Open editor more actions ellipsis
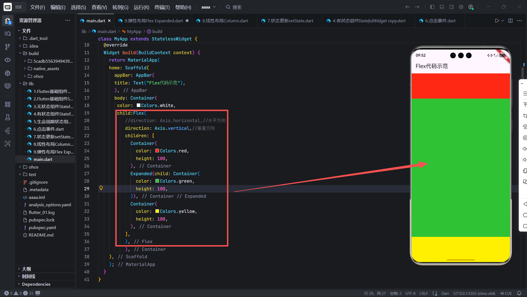527x297 pixels. point(519,21)
